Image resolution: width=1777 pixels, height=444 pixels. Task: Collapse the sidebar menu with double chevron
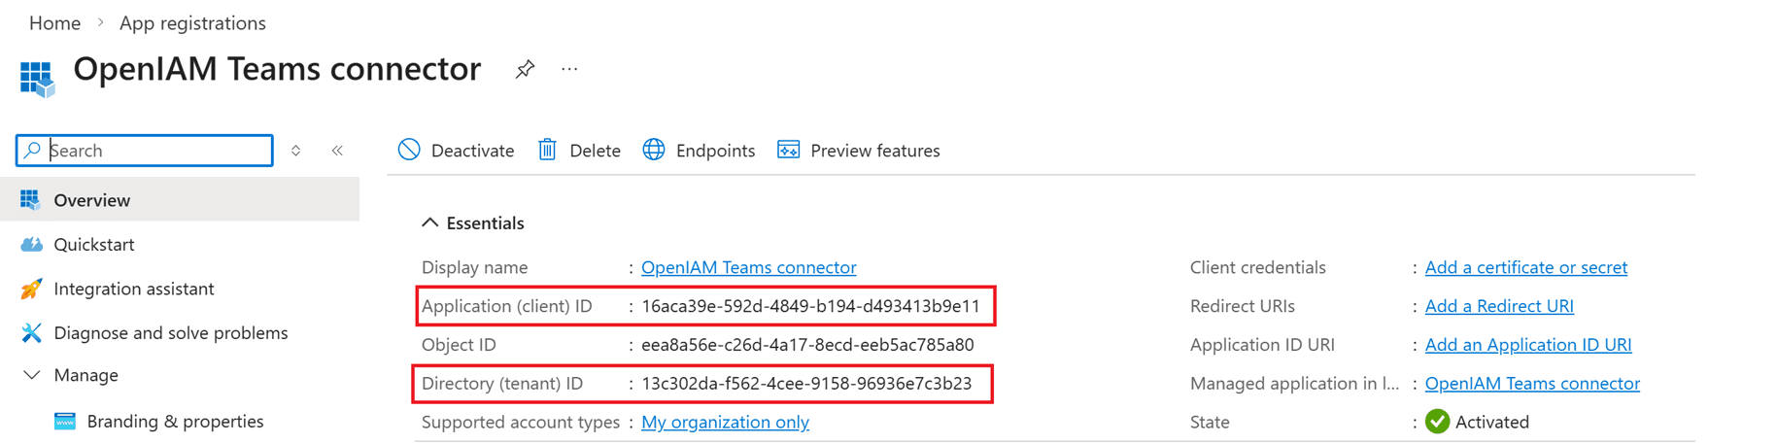click(337, 151)
